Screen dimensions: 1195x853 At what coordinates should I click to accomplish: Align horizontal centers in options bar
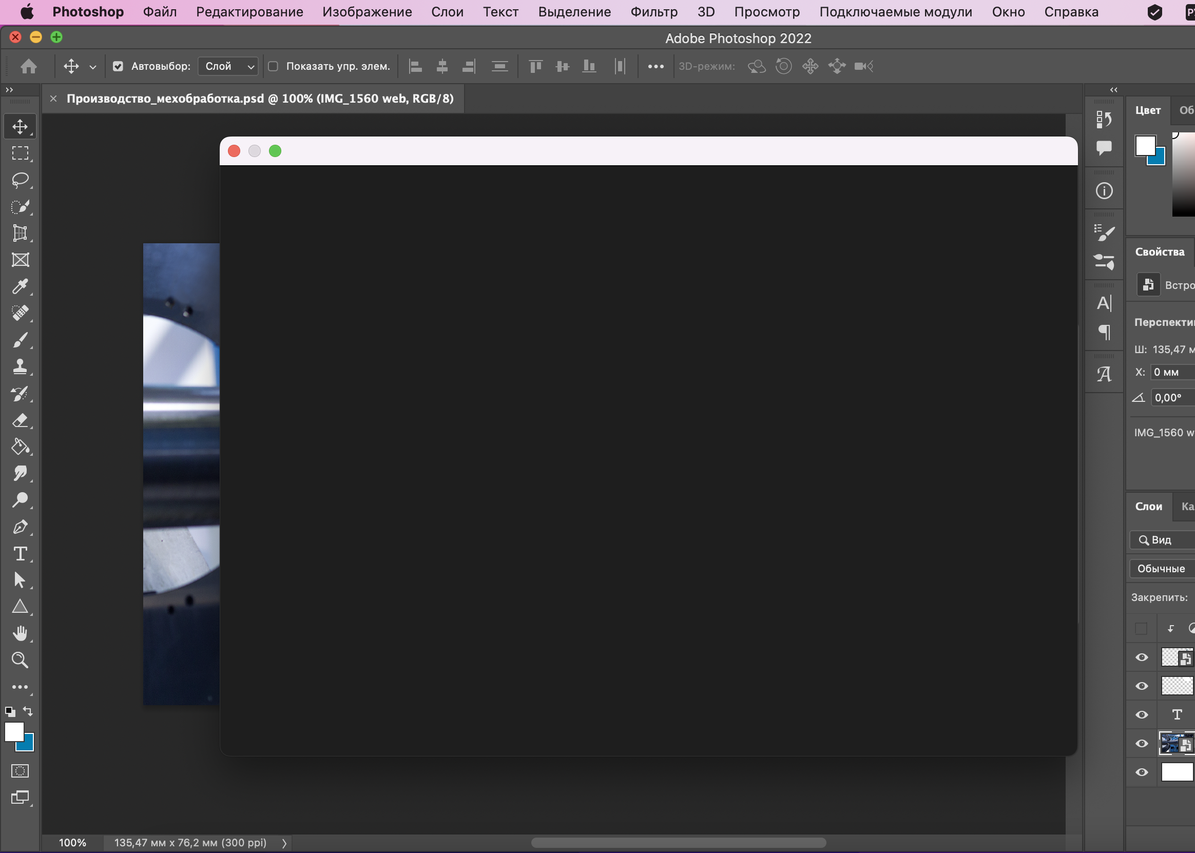coord(442,66)
